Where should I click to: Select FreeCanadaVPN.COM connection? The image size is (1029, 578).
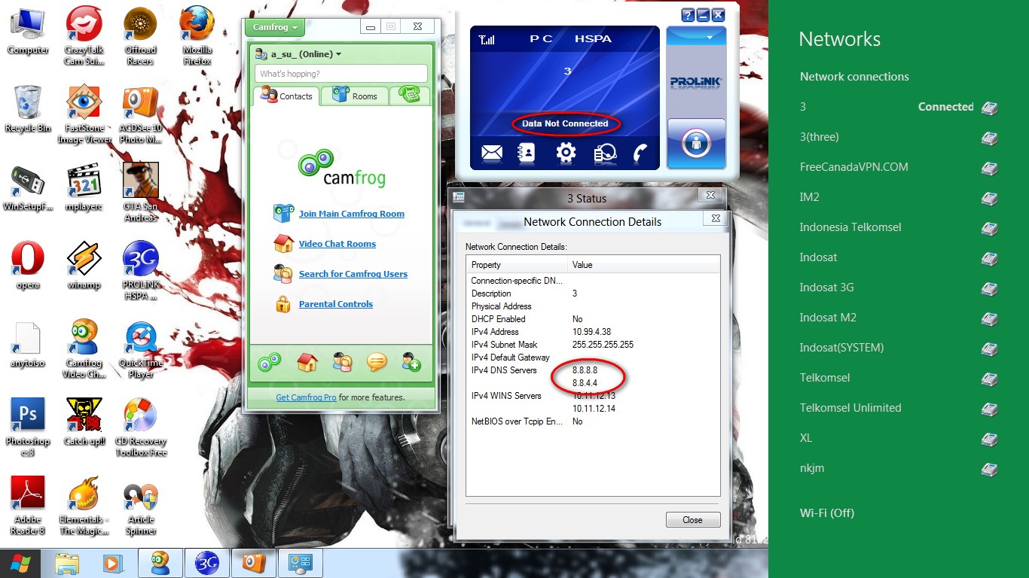tap(899, 167)
